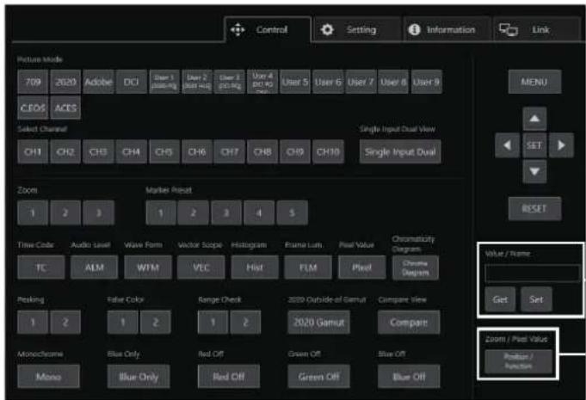Choose User 5 picture mode
The image size is (586, 400).
pos(295,82)
